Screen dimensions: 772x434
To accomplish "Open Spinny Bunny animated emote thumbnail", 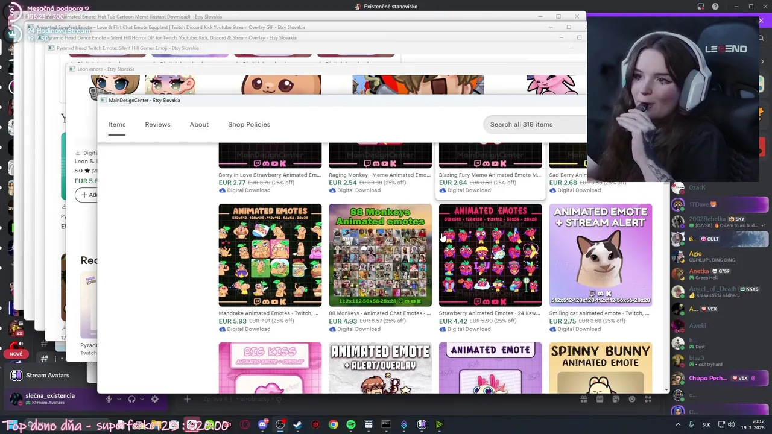I will (x=601, y=368).
